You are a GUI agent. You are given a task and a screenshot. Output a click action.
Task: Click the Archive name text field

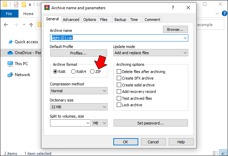116,38
